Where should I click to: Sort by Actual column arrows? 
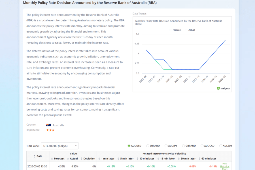coord(68,159)
